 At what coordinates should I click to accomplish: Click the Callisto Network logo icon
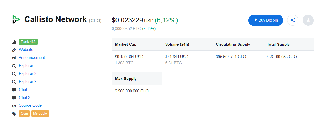[x=16, y=19]
